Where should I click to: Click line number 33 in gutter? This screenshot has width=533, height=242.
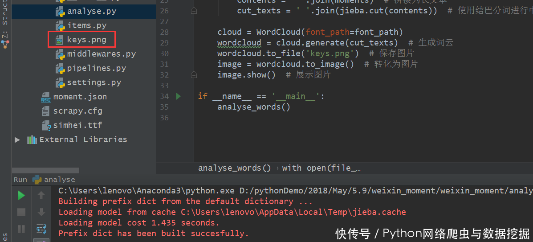coord(164,86)
